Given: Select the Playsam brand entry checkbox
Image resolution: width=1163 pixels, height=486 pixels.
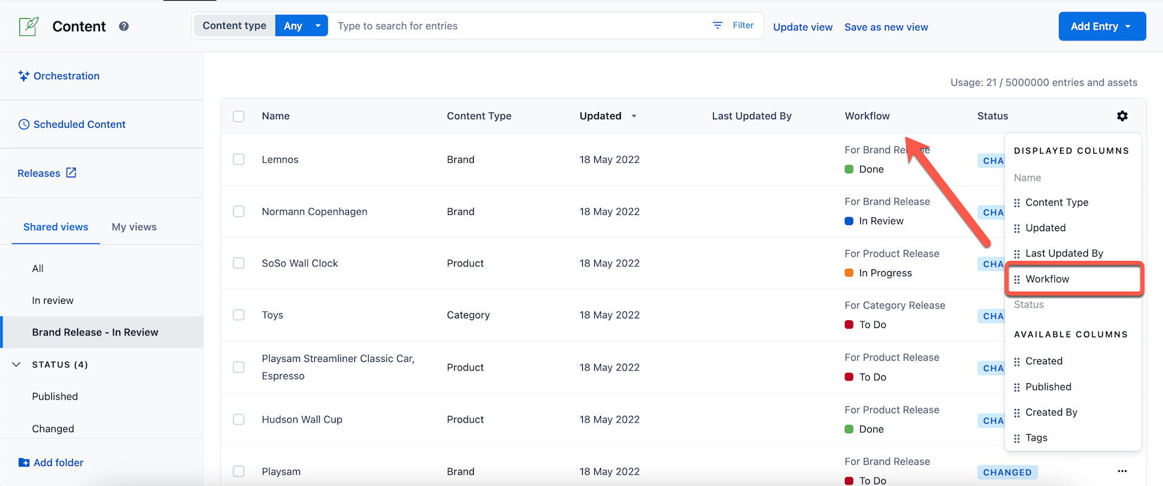Looking at the screenshot, I should pyautogui.click(x=239, y=471).
